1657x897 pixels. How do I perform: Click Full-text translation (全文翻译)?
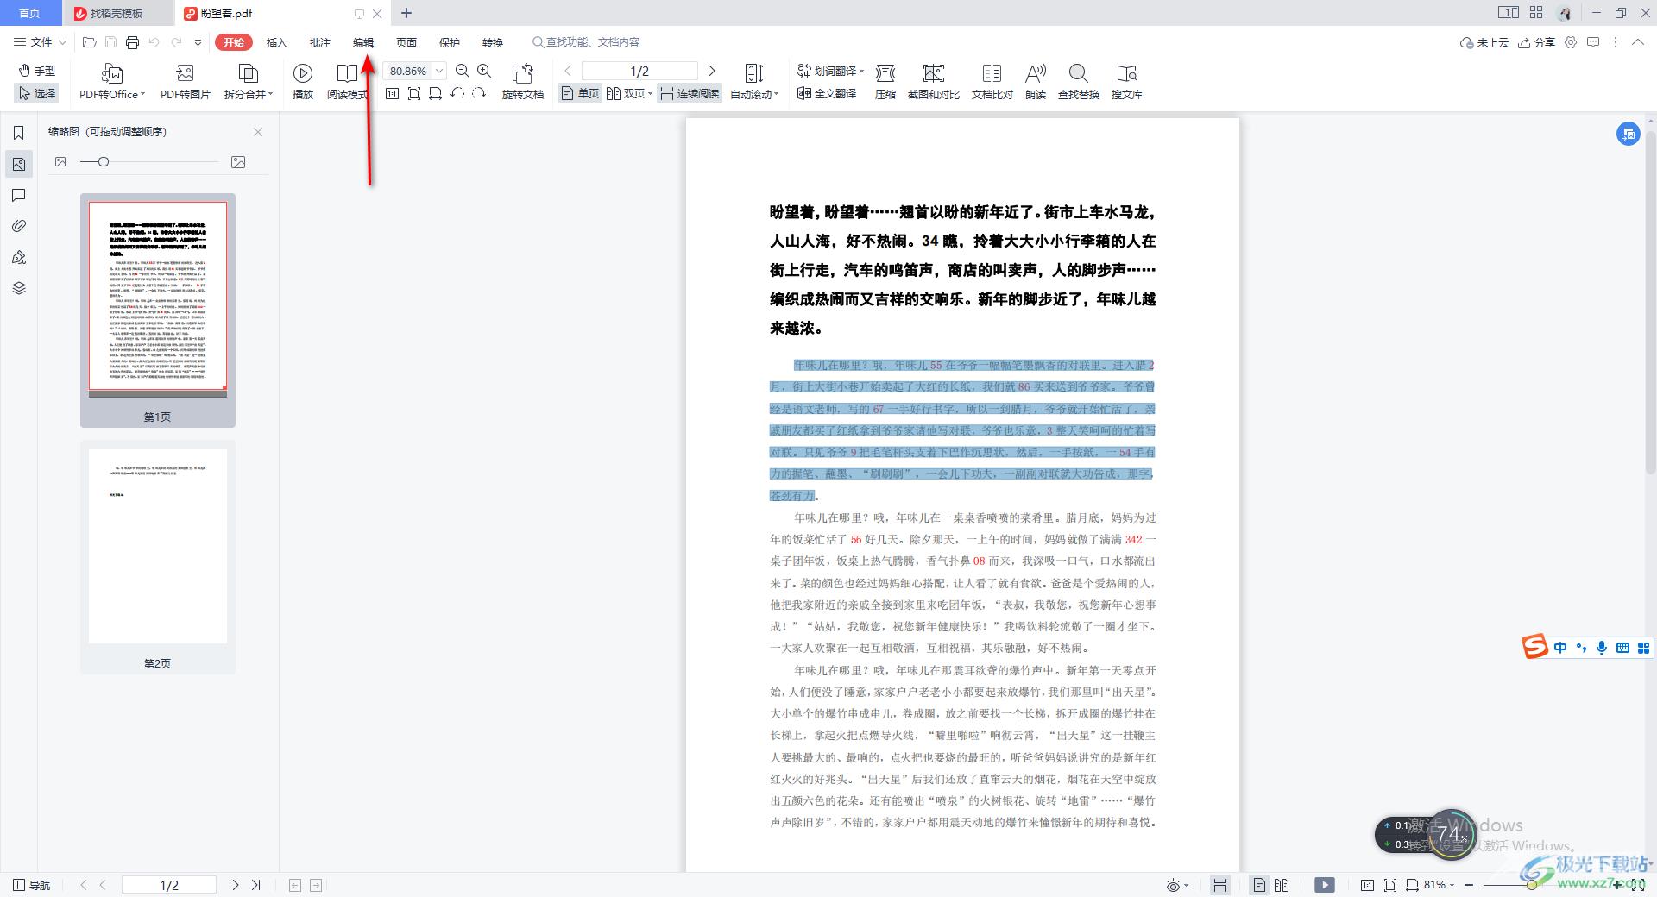click(827, 93)
